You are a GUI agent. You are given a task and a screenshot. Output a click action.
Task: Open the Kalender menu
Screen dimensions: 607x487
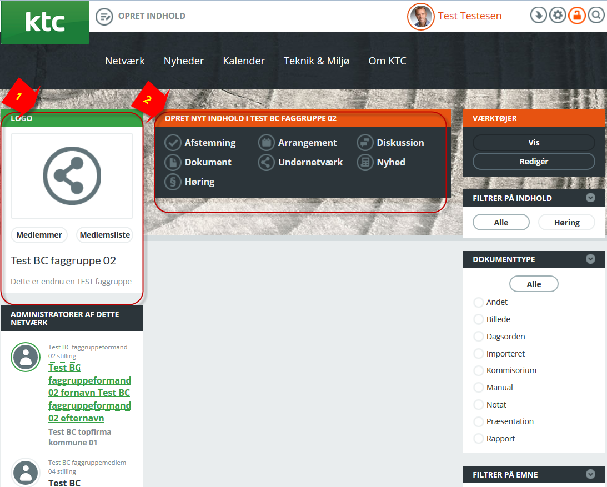[x=244, y=61]
